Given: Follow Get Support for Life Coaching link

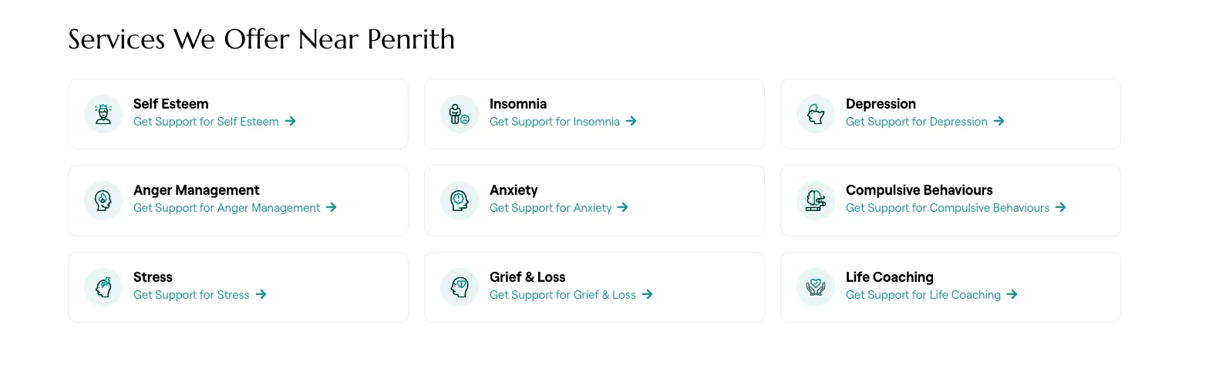Looking at the screenshot, I should pos(931,295).
